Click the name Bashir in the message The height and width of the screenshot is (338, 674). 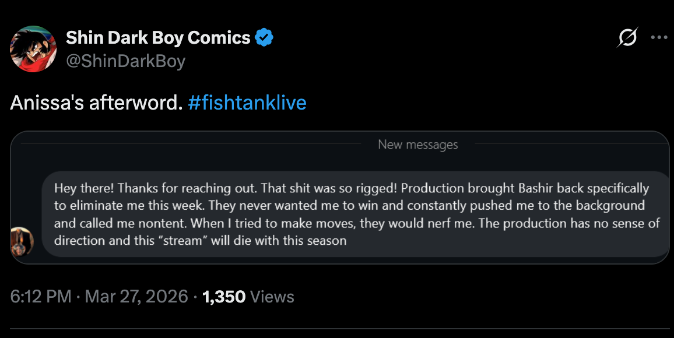(x=536, y=189)
